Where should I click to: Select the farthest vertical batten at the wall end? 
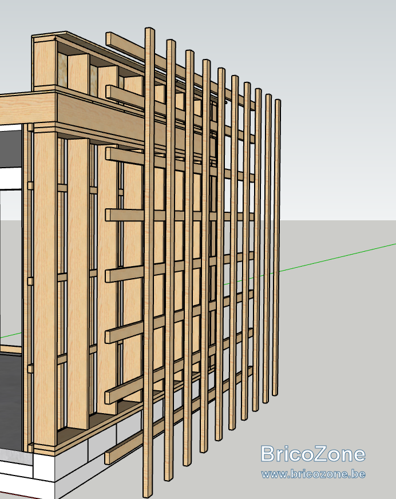pyautogui.click(x=276, y=248)
